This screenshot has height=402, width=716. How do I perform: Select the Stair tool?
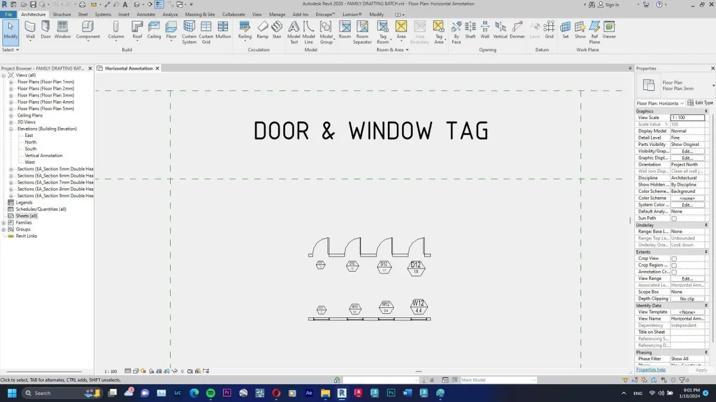pos(277,30)
